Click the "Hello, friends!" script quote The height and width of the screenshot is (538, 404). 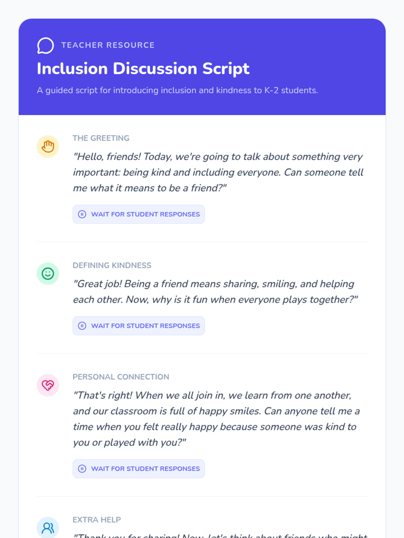(218, 172)
